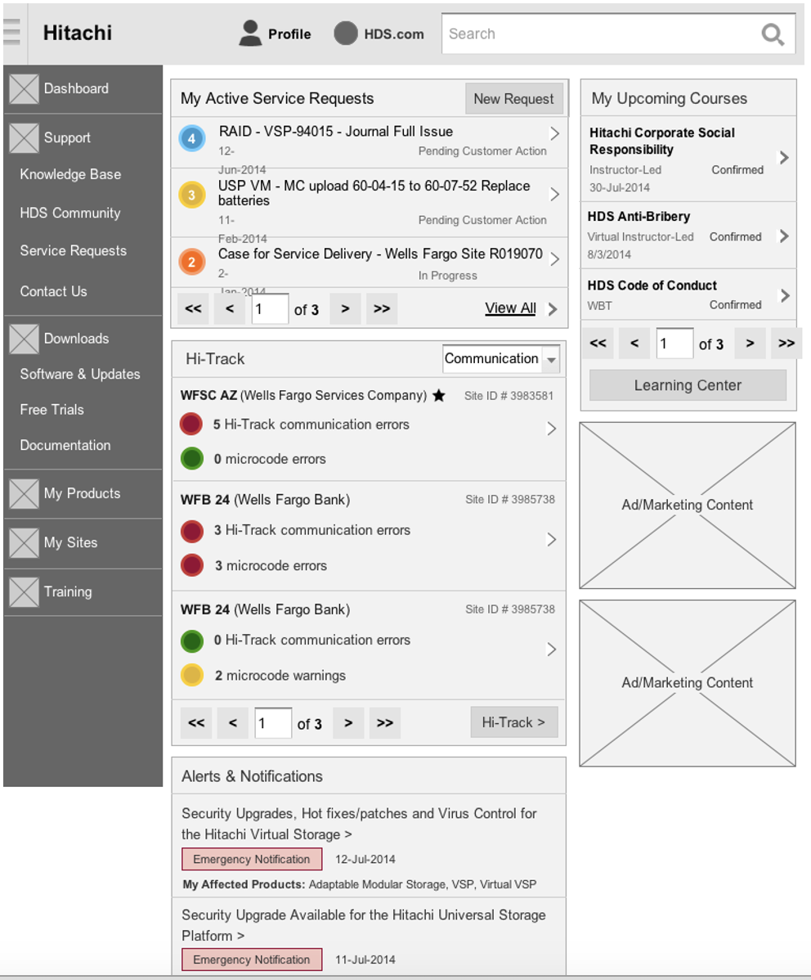Click the Training sidebar icon
Screen dimensions: 811x980
click(23, 591)
